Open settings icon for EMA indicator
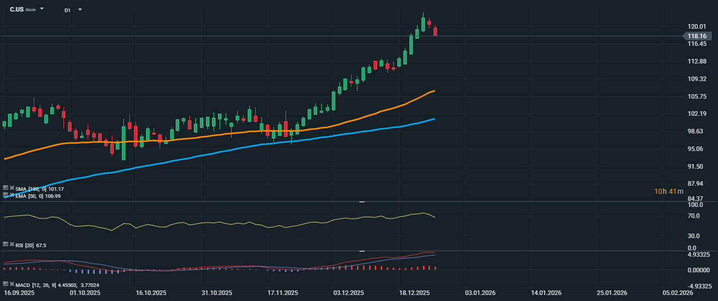 point(6,195)
